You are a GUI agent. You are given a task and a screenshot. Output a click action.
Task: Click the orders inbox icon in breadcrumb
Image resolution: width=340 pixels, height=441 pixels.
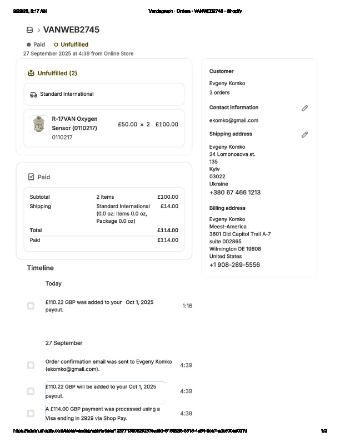tap(29, 30)
